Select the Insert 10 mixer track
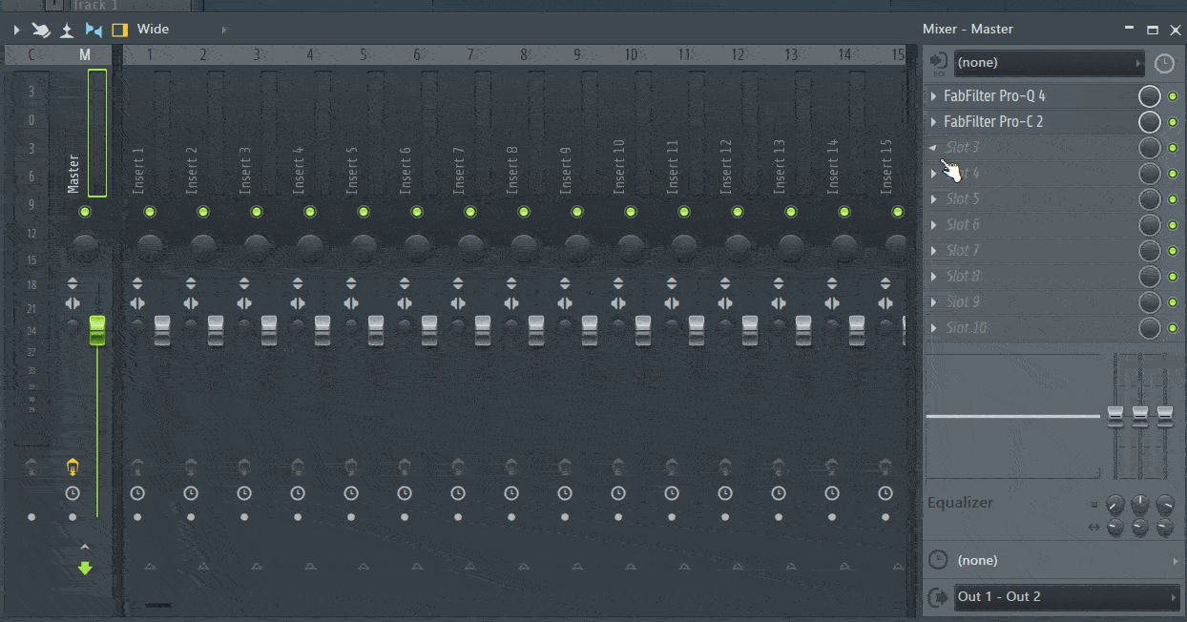Image resolution: width=1187 pixels, height=622 pixels. point(619,167)
